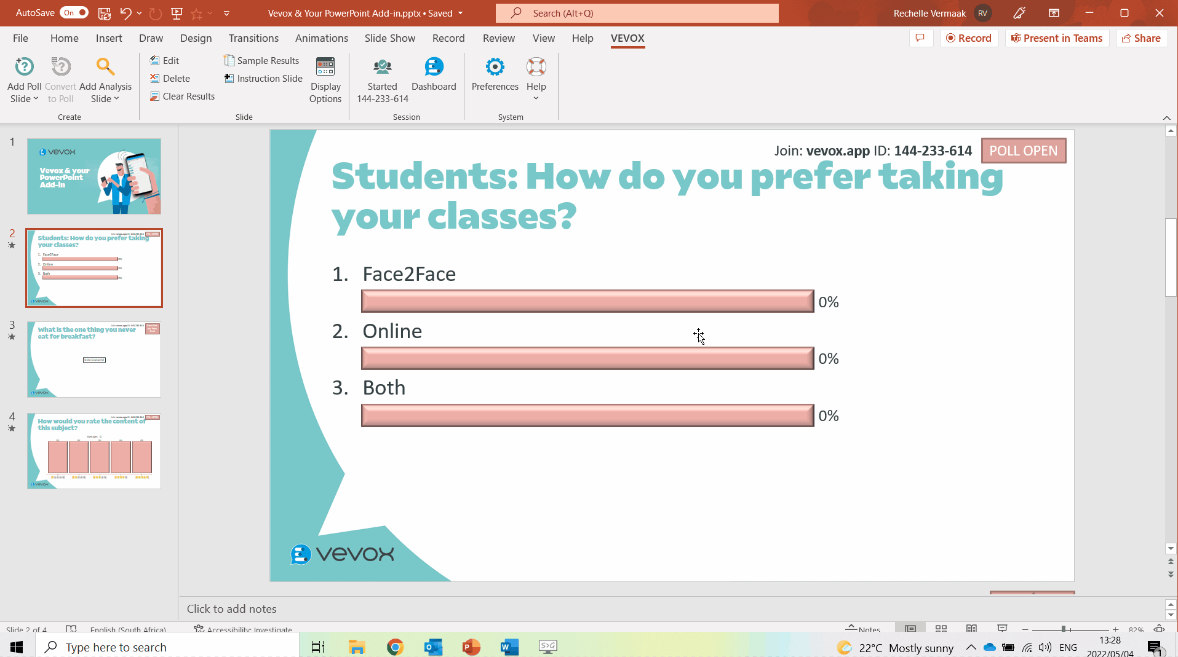1178x657 pixels.
Task: Toggle AutoSave switch off
Action: pyautogui.click(x=74, y=13)
